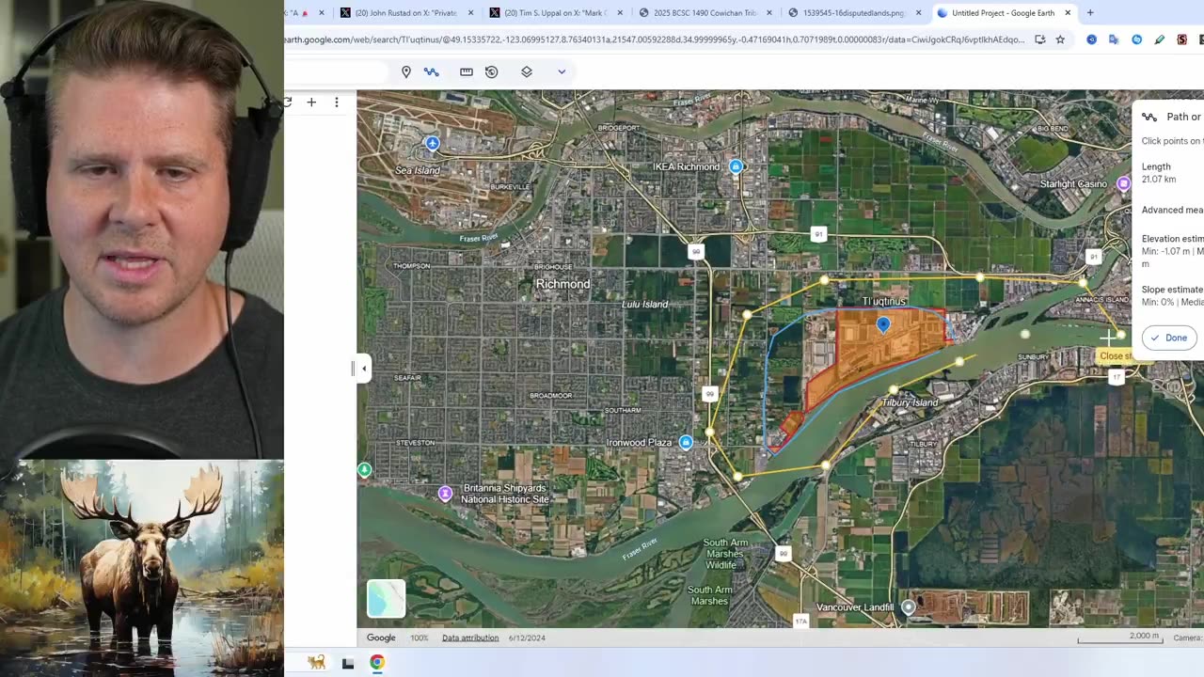Image resolution: width=1204 pixels, height=677 pixels.
Task: Open the Data attribution link
Action: (x=470, y=638)
